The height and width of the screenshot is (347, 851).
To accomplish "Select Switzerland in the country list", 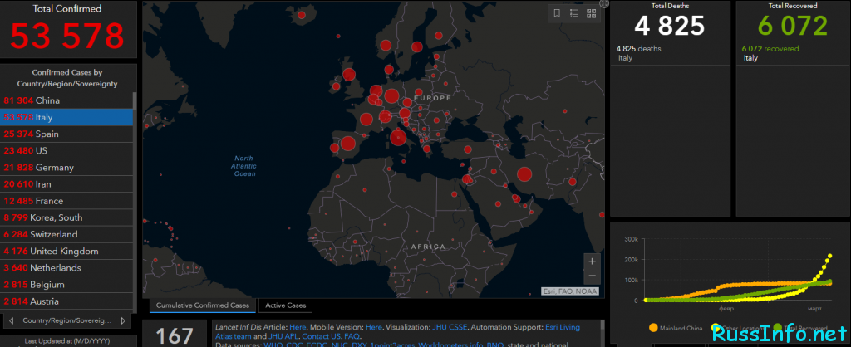I will click(x=66, y=235).
